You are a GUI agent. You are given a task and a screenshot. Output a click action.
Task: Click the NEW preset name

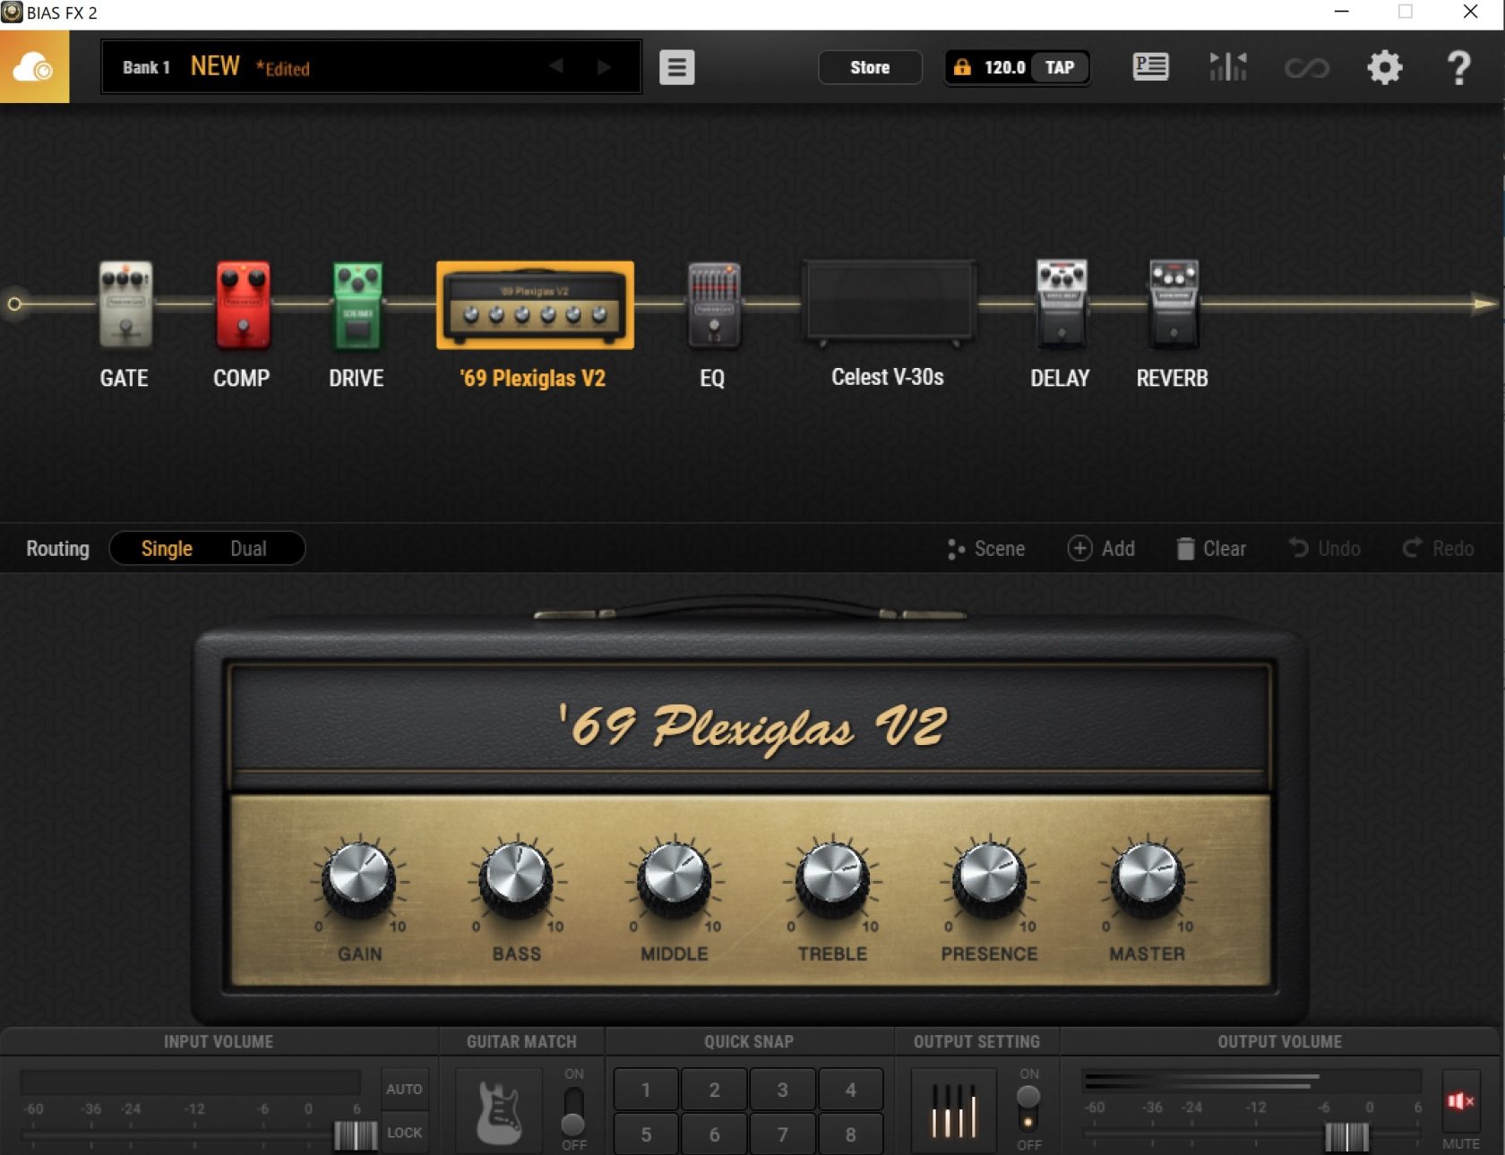pos(215,66)
